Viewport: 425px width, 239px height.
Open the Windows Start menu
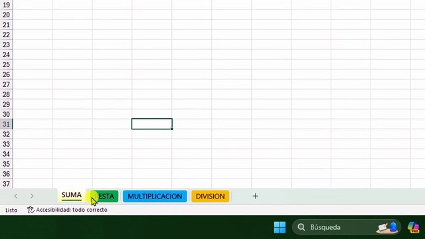pos(280,227)
